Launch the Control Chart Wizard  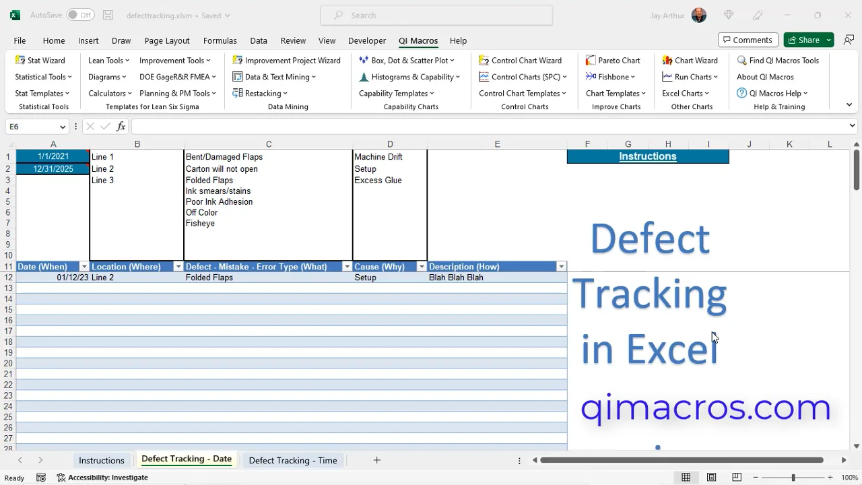point(520,60)
